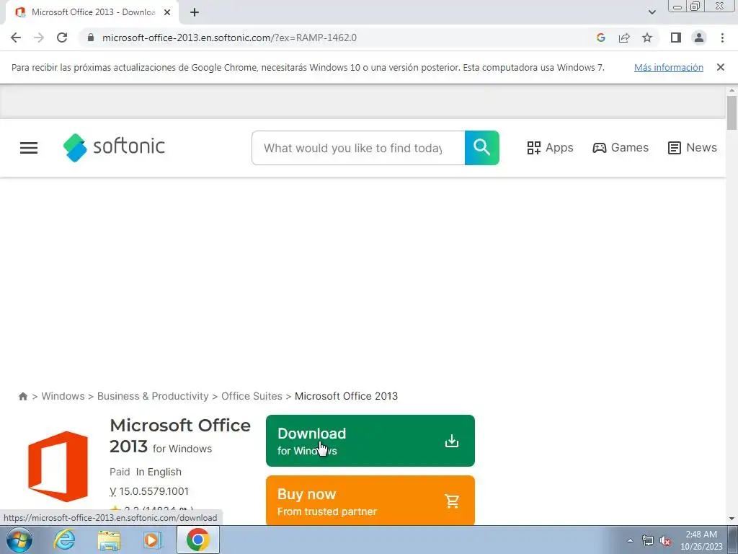Go to Softonic home via breadcrumb
This screenshot has height=554, width=738.
click(x=22, y=396)
